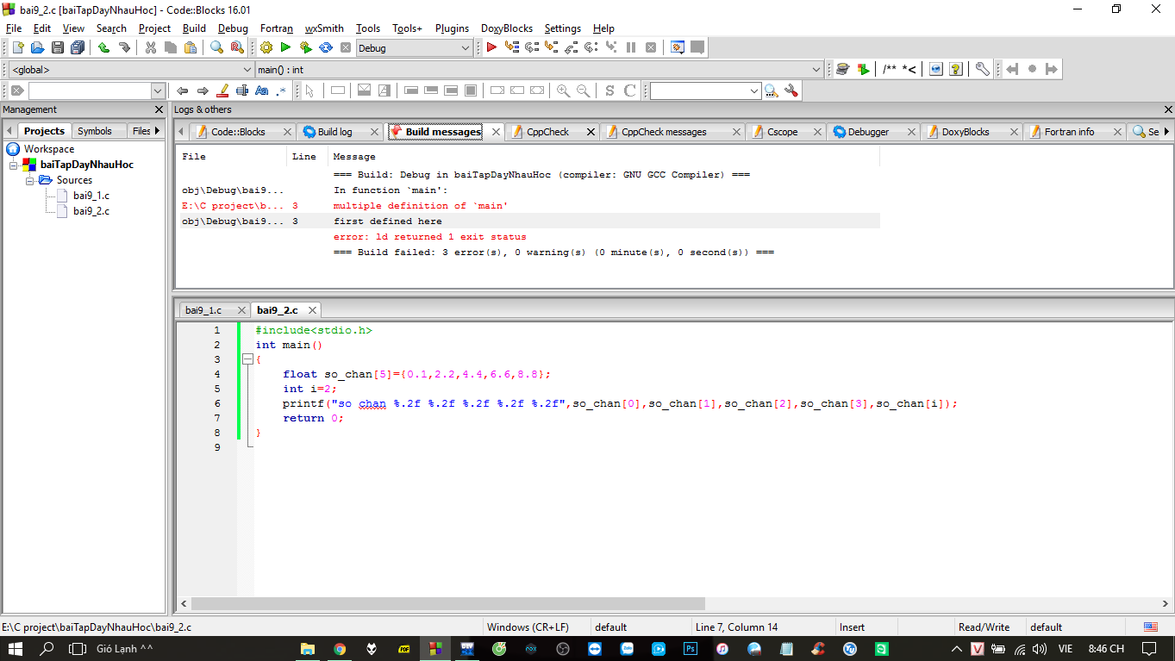
Task: Collapse the main function fold marker
Action: click(x=247, y=359)
